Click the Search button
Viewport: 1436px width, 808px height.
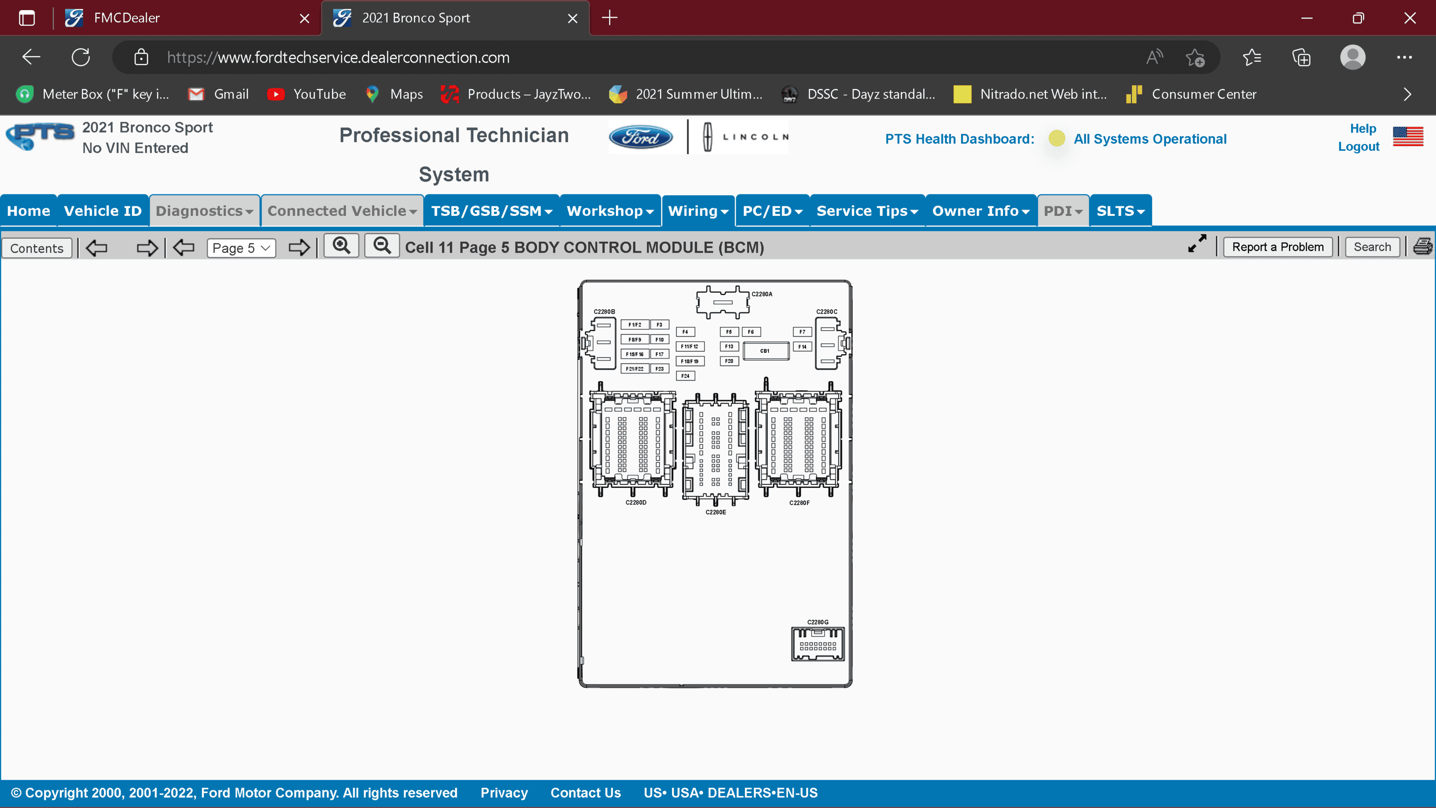[1372, 247]
